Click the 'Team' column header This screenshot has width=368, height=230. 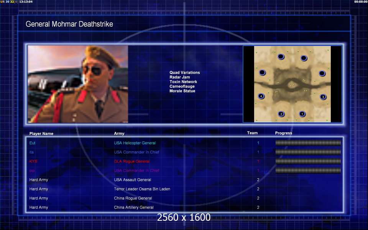tap(252, 133)
